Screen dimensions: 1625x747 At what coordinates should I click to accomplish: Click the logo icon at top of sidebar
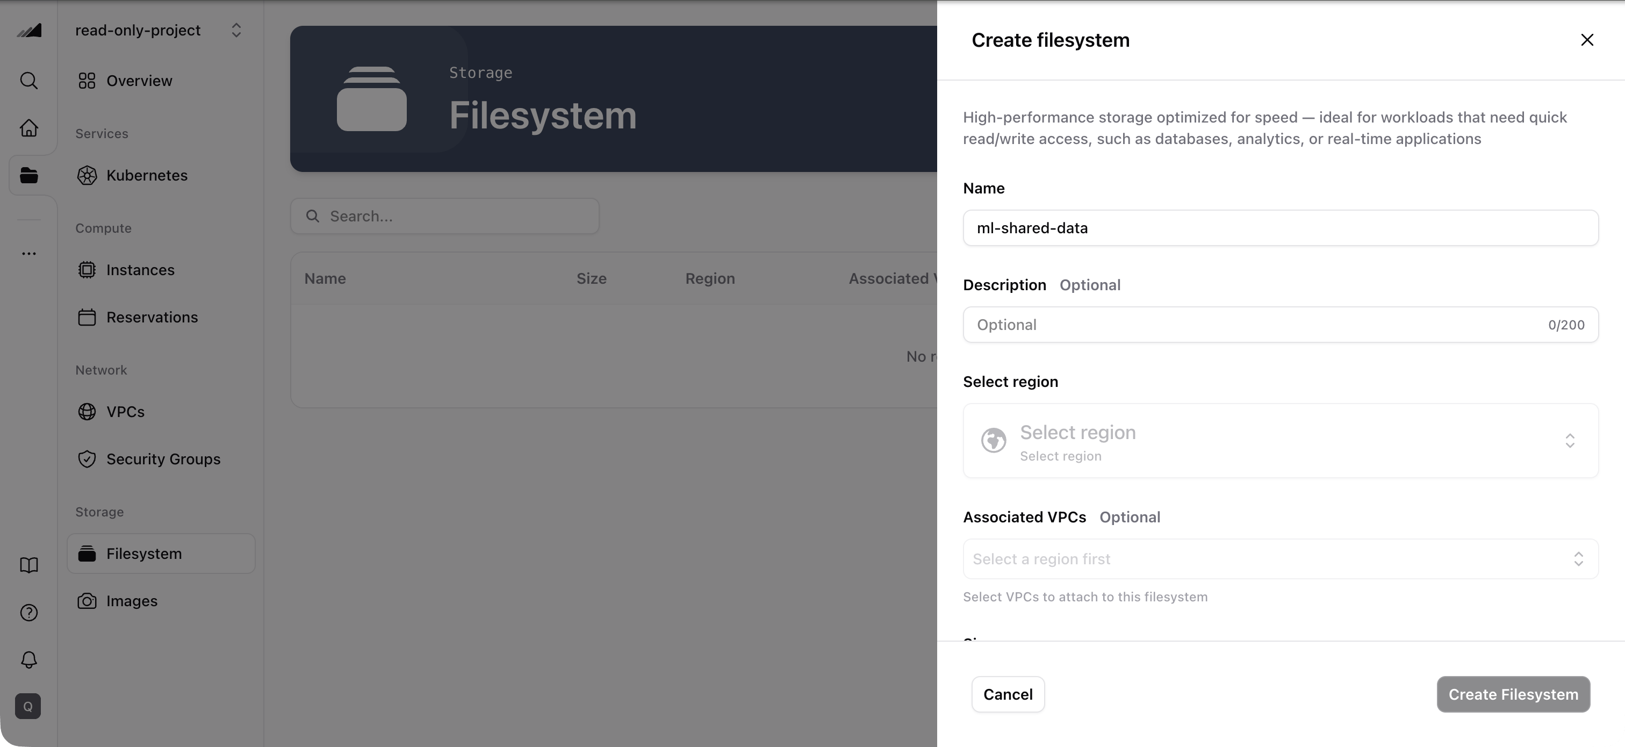pyautogui.click(x=29, y=30)
